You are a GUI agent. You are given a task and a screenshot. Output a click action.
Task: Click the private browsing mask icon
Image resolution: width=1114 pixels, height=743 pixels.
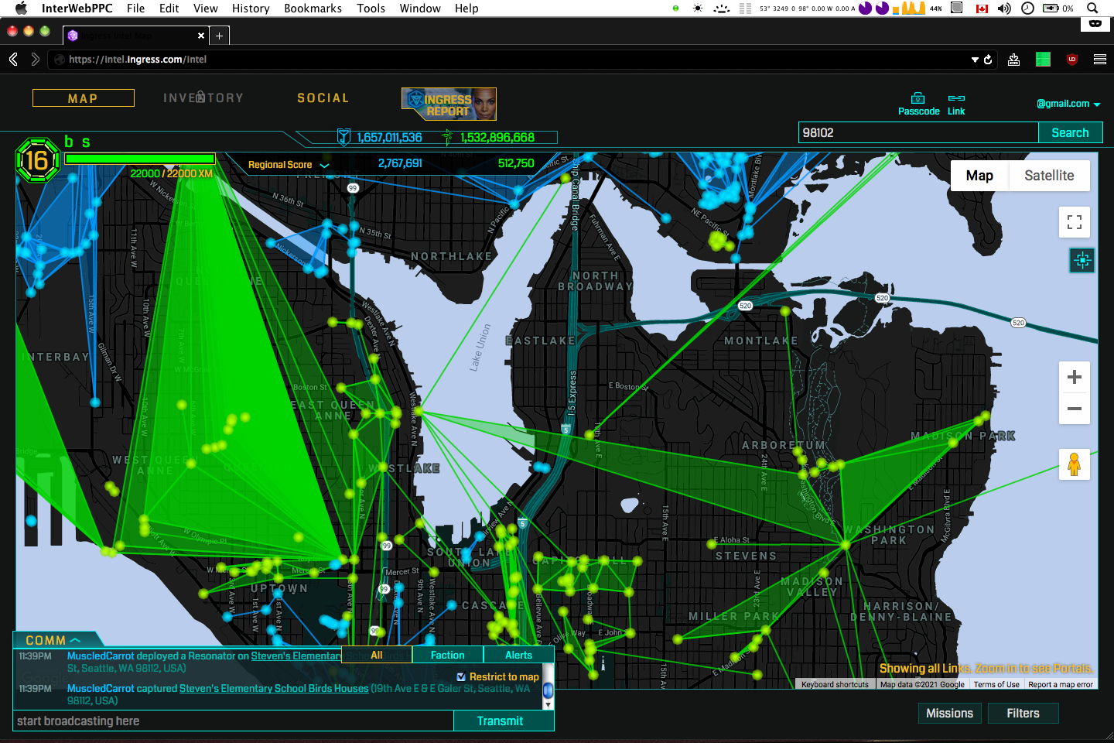point(1095,24)
